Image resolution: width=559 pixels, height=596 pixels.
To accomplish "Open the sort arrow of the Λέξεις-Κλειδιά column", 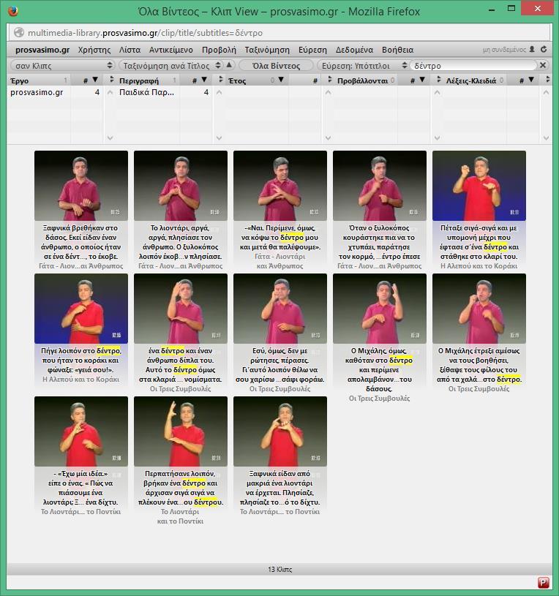I will pyautogui.click(x=531, y=80).
